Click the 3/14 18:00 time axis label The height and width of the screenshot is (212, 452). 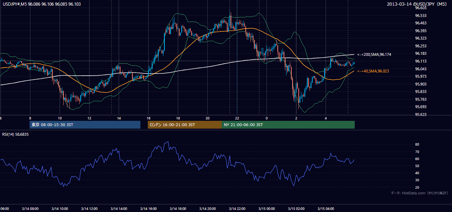[x=178, y=209]
